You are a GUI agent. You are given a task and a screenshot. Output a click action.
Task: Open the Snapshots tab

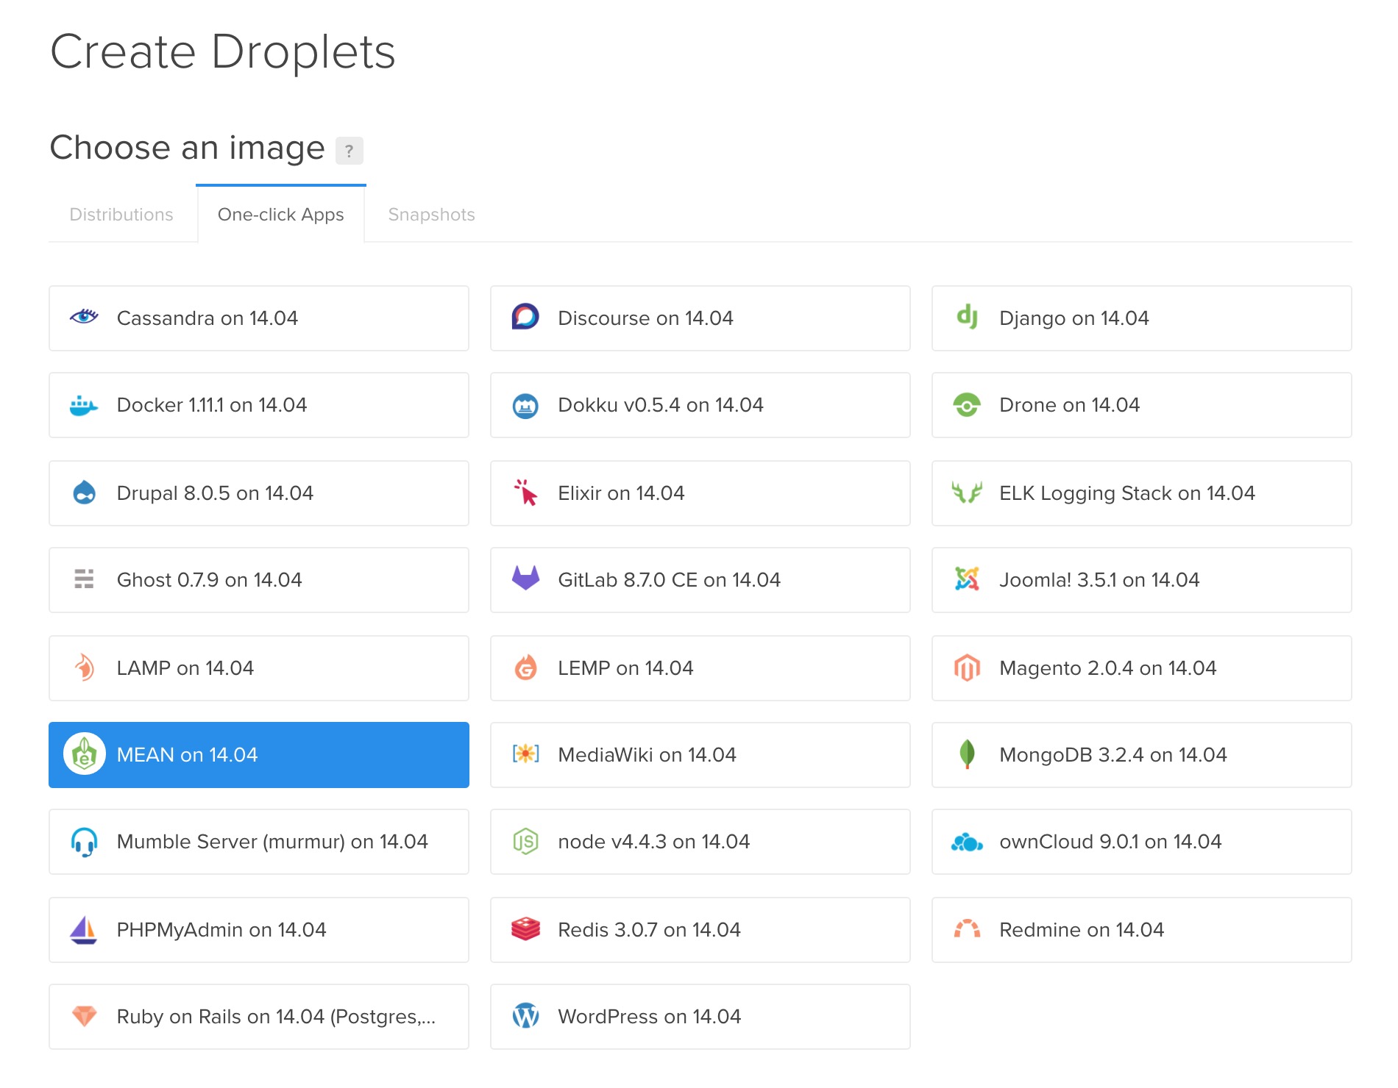(431, 215)
